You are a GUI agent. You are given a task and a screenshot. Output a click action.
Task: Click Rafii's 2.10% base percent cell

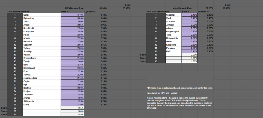point(189,51)
